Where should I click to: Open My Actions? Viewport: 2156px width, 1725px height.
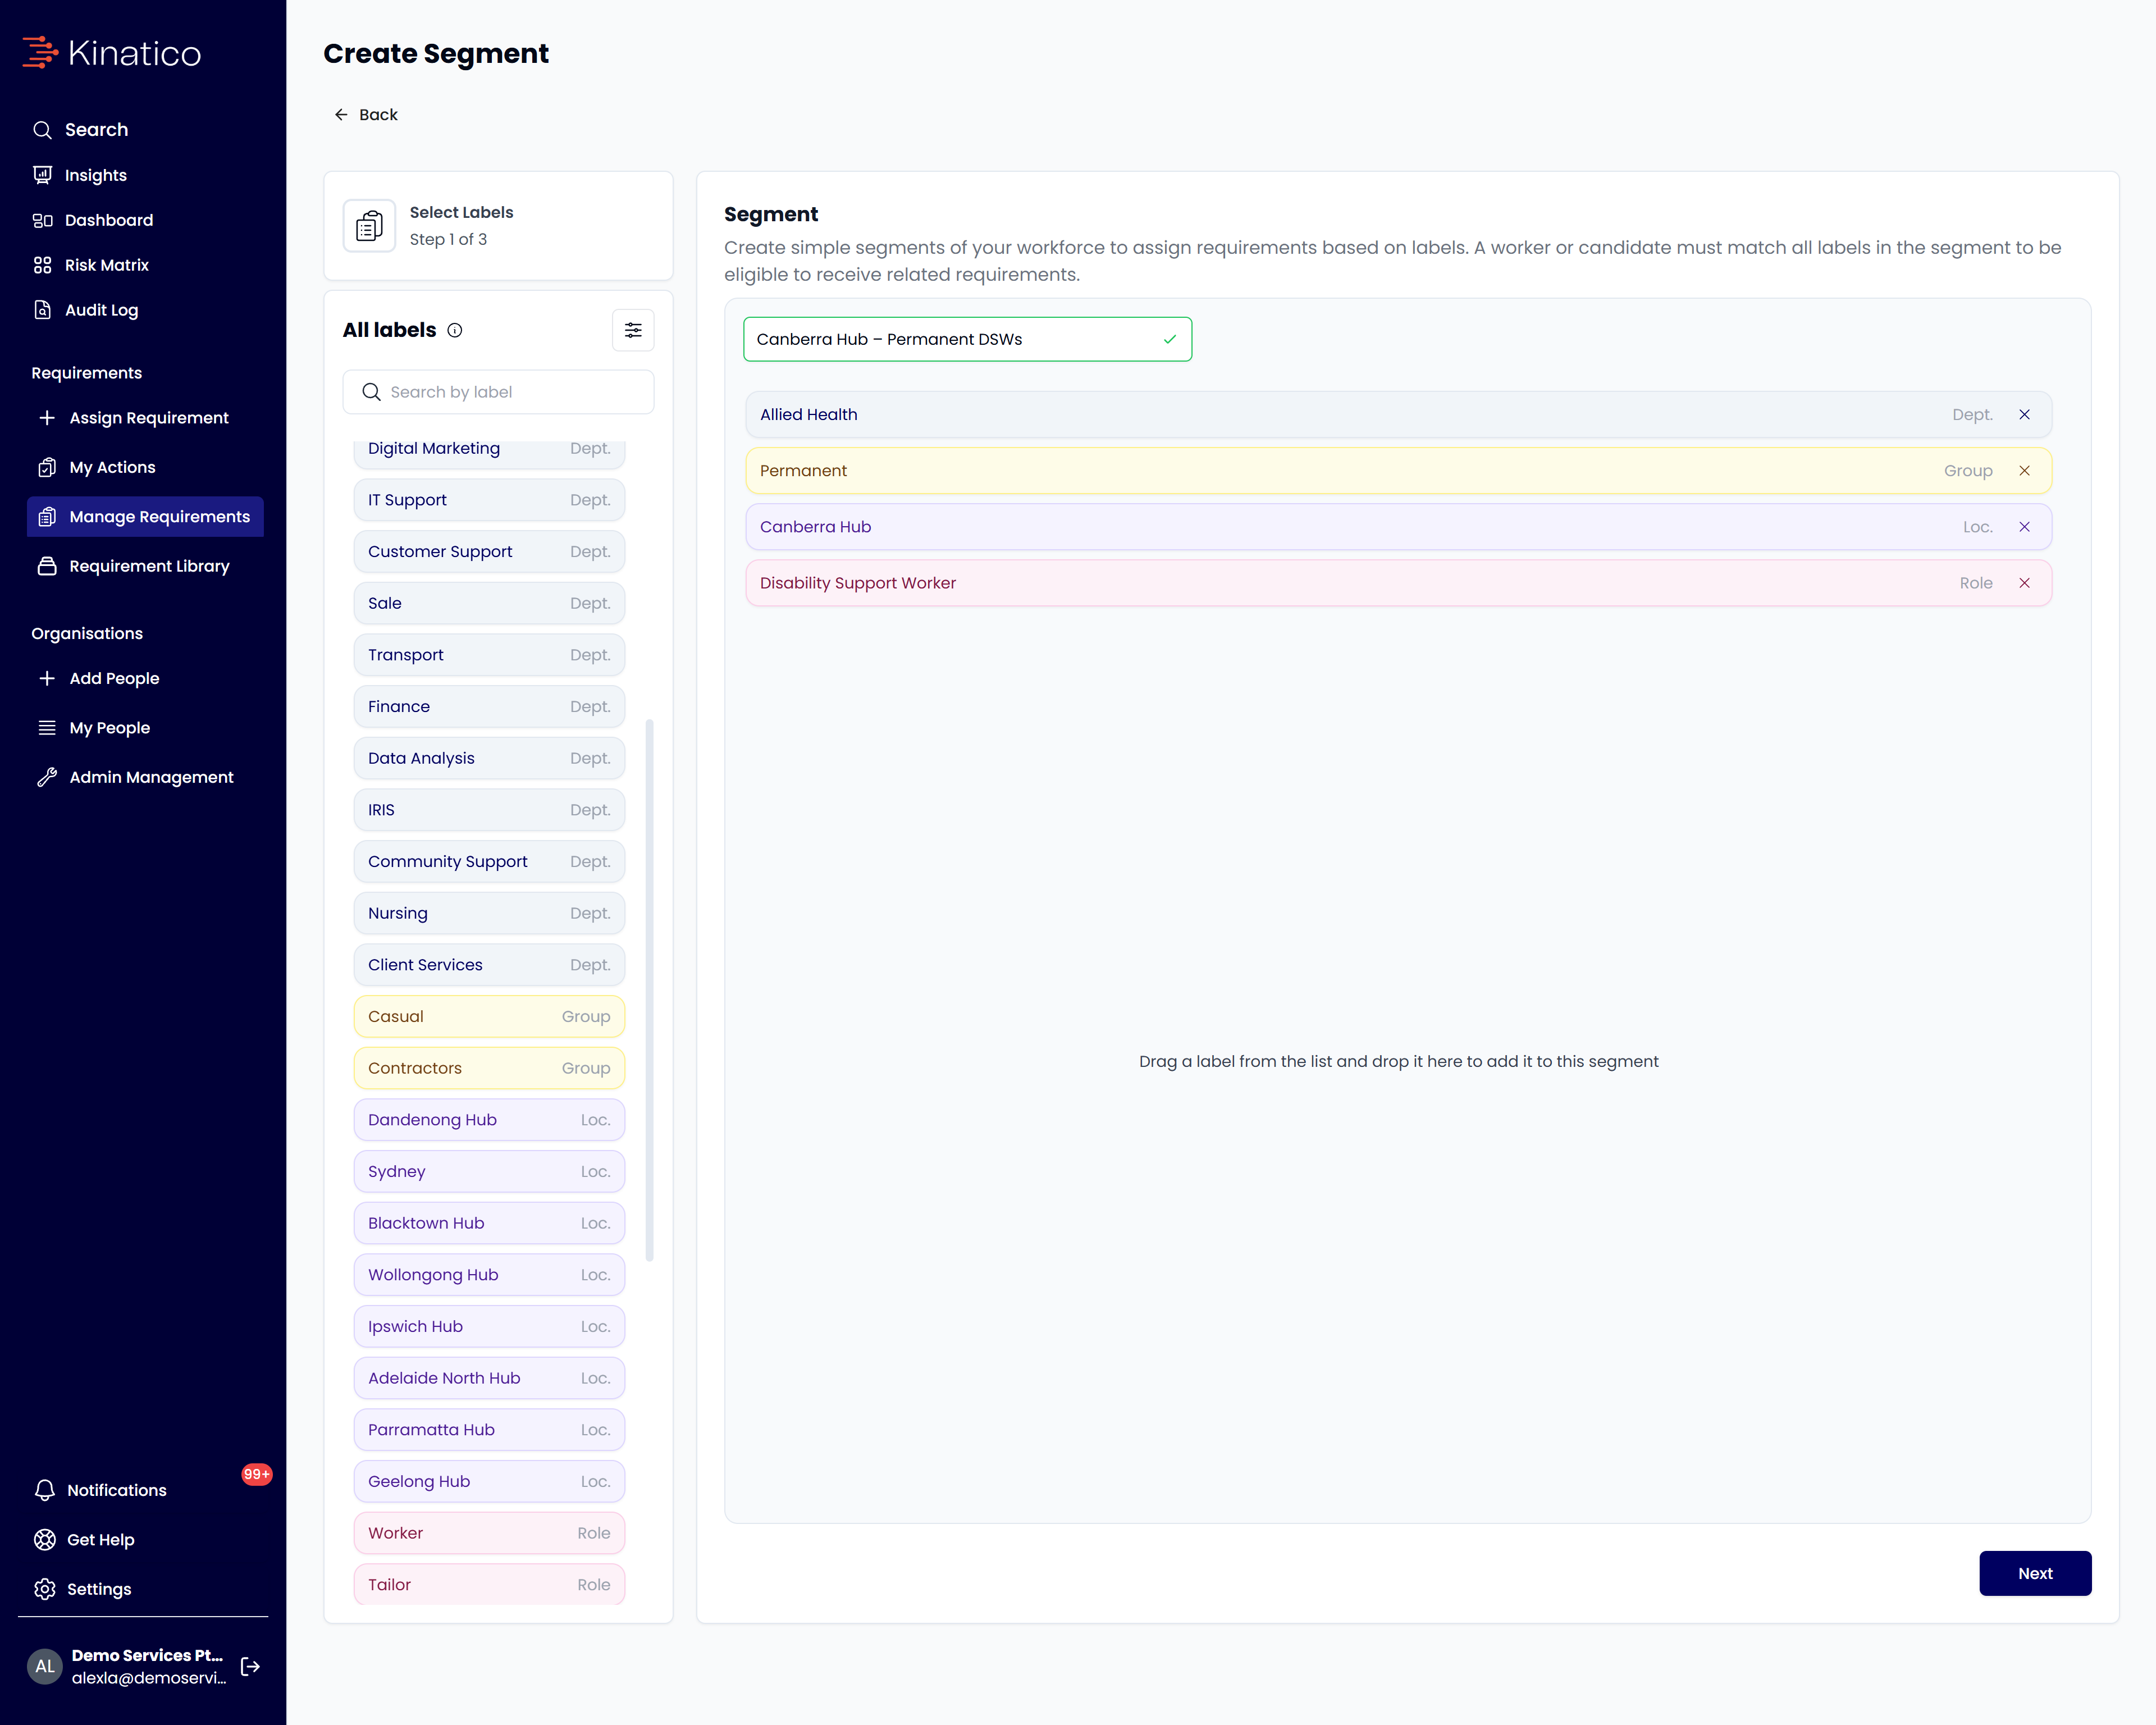click(97, 467)
